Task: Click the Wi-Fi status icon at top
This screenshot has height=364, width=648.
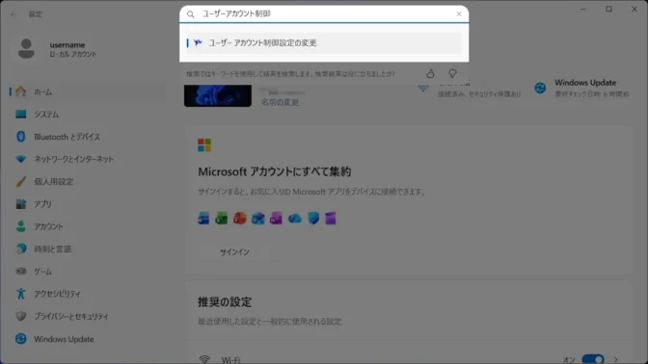Action: point(422,88)
